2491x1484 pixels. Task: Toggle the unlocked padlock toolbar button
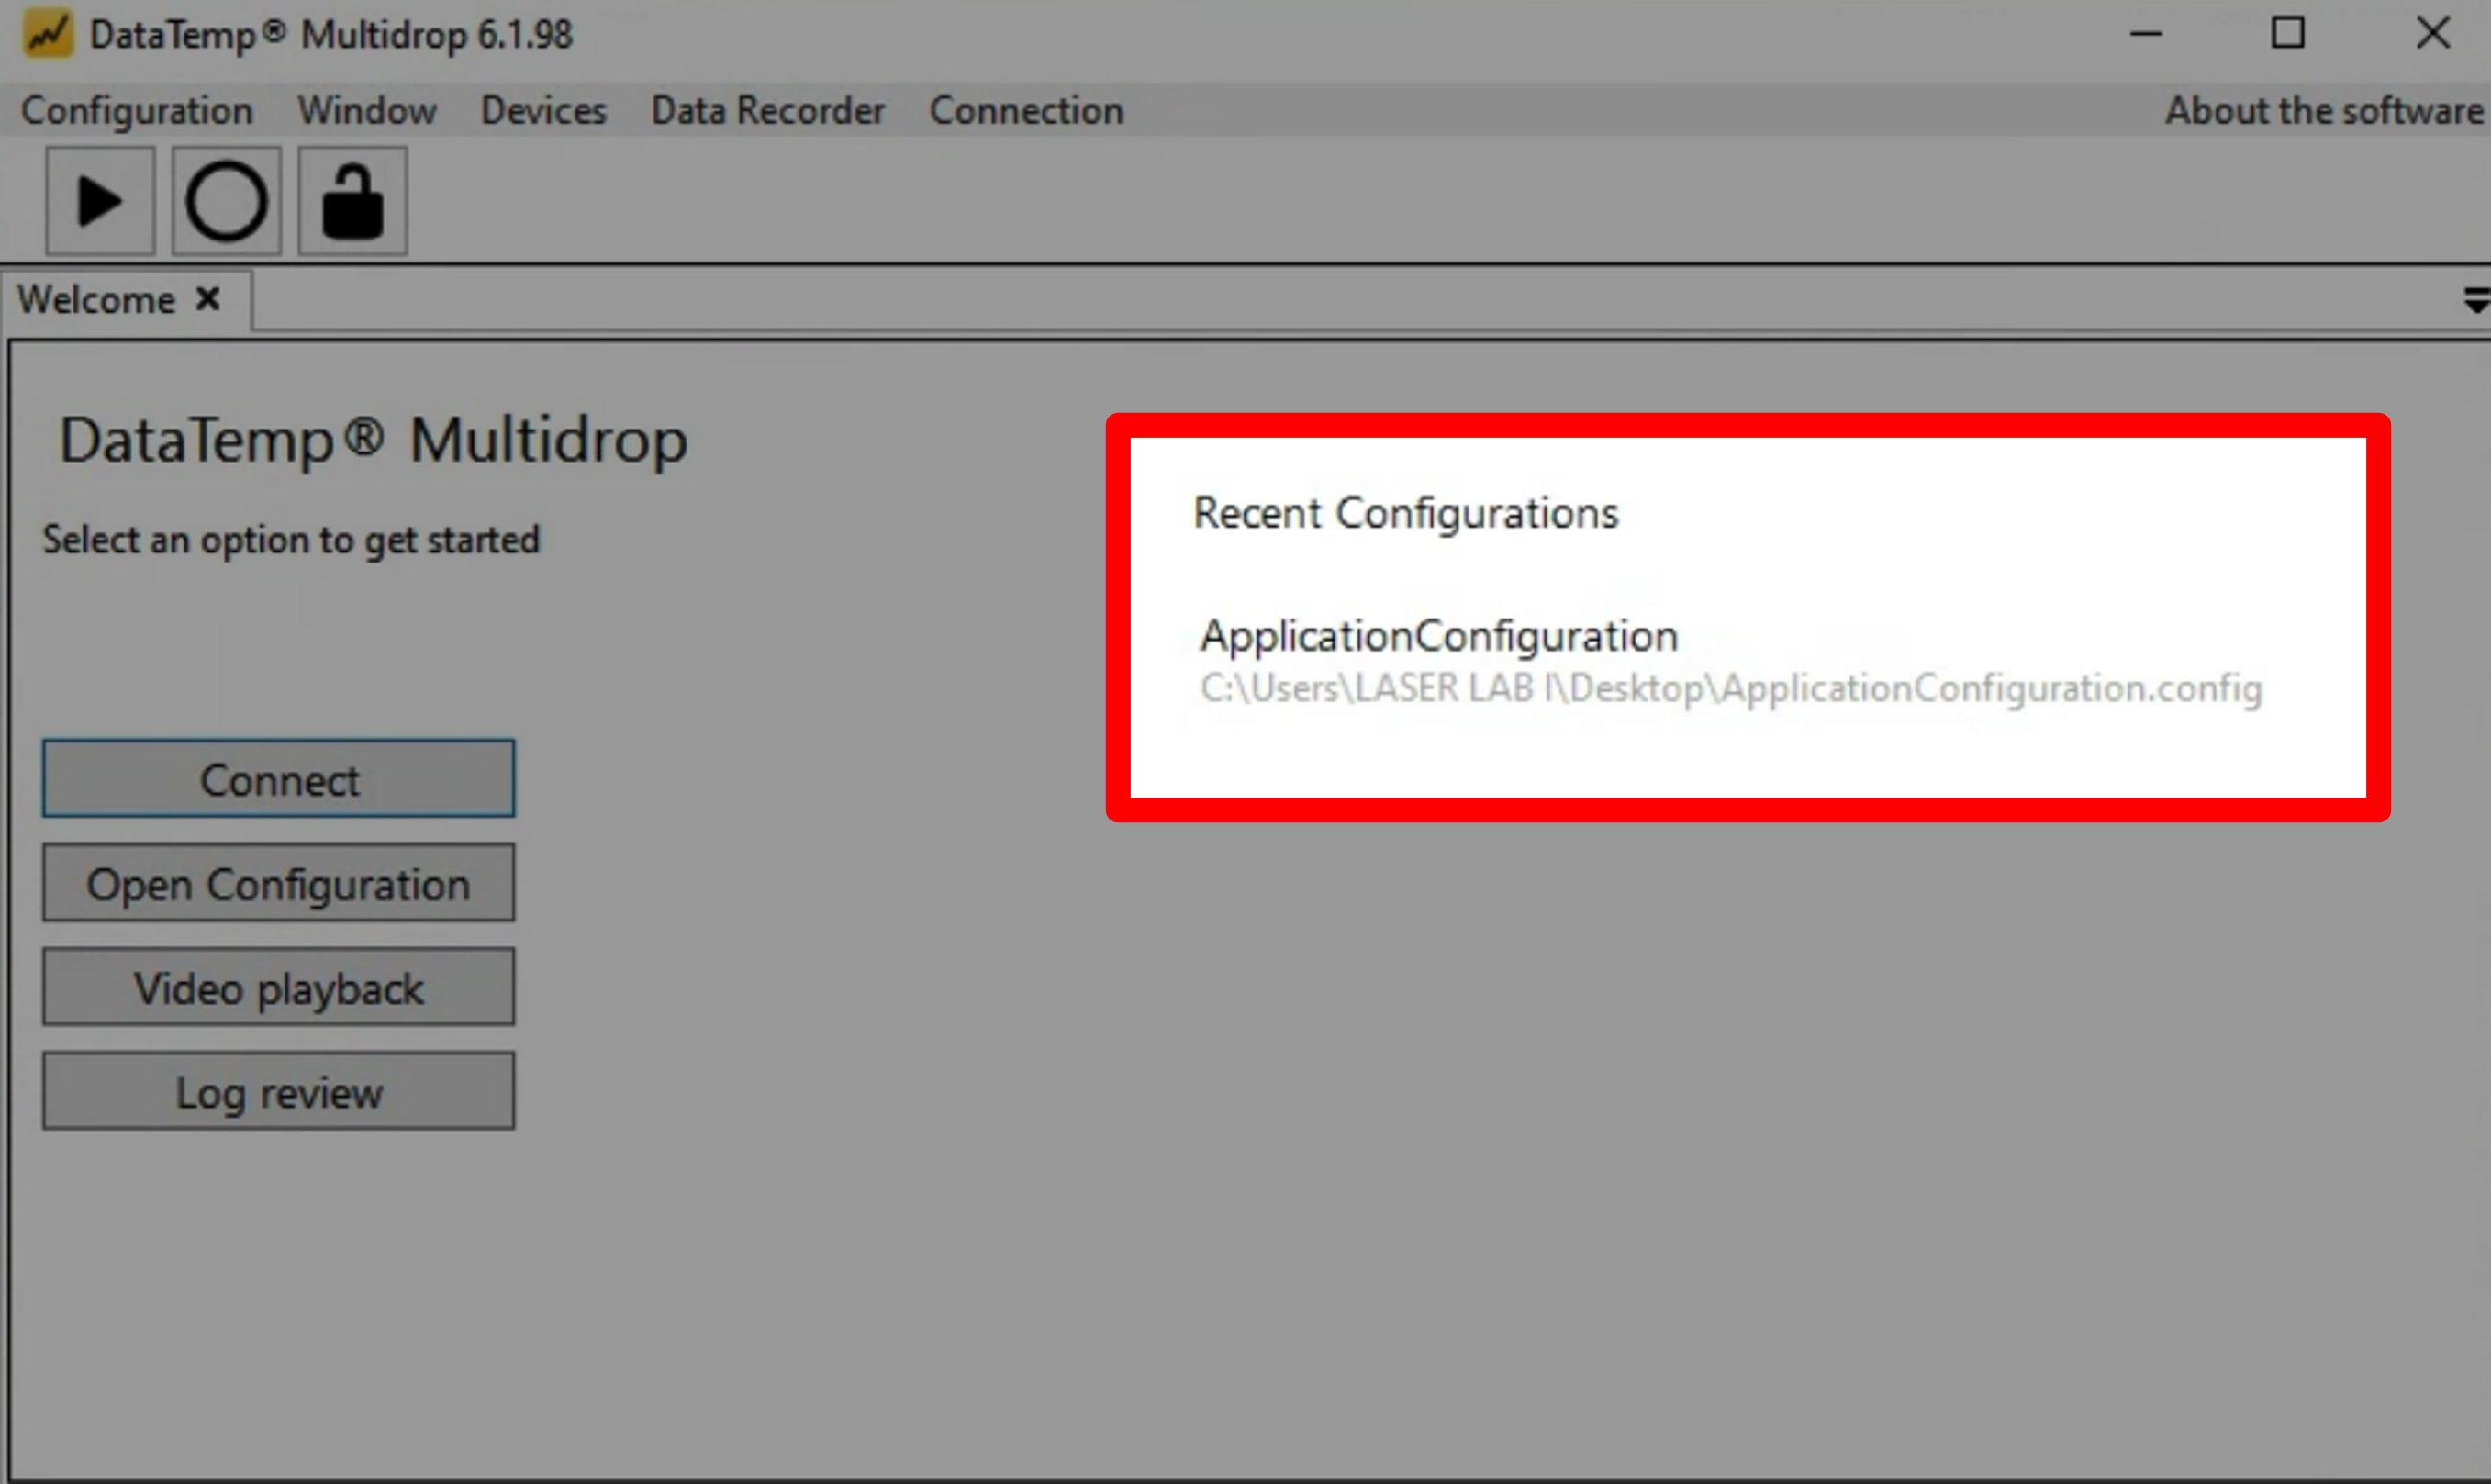[x=352, y=201]
